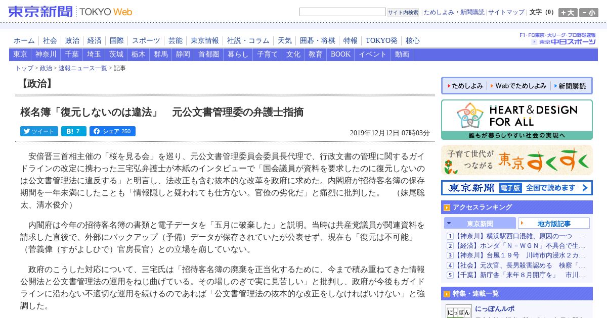Open the 核心 section
Image resolution: width=607 pixels, height=318 pixels.
tap(413, 41)
